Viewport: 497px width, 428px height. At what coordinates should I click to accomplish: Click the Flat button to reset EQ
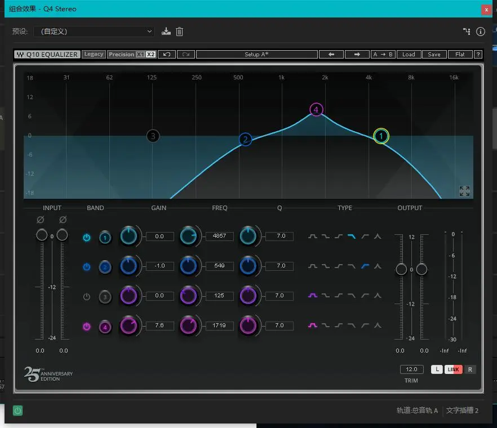(x=460, y=55)
